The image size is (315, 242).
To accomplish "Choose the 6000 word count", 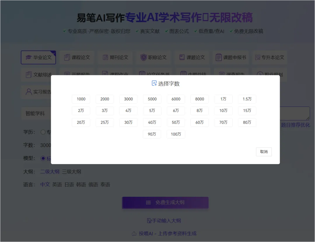I will (176, 99).
